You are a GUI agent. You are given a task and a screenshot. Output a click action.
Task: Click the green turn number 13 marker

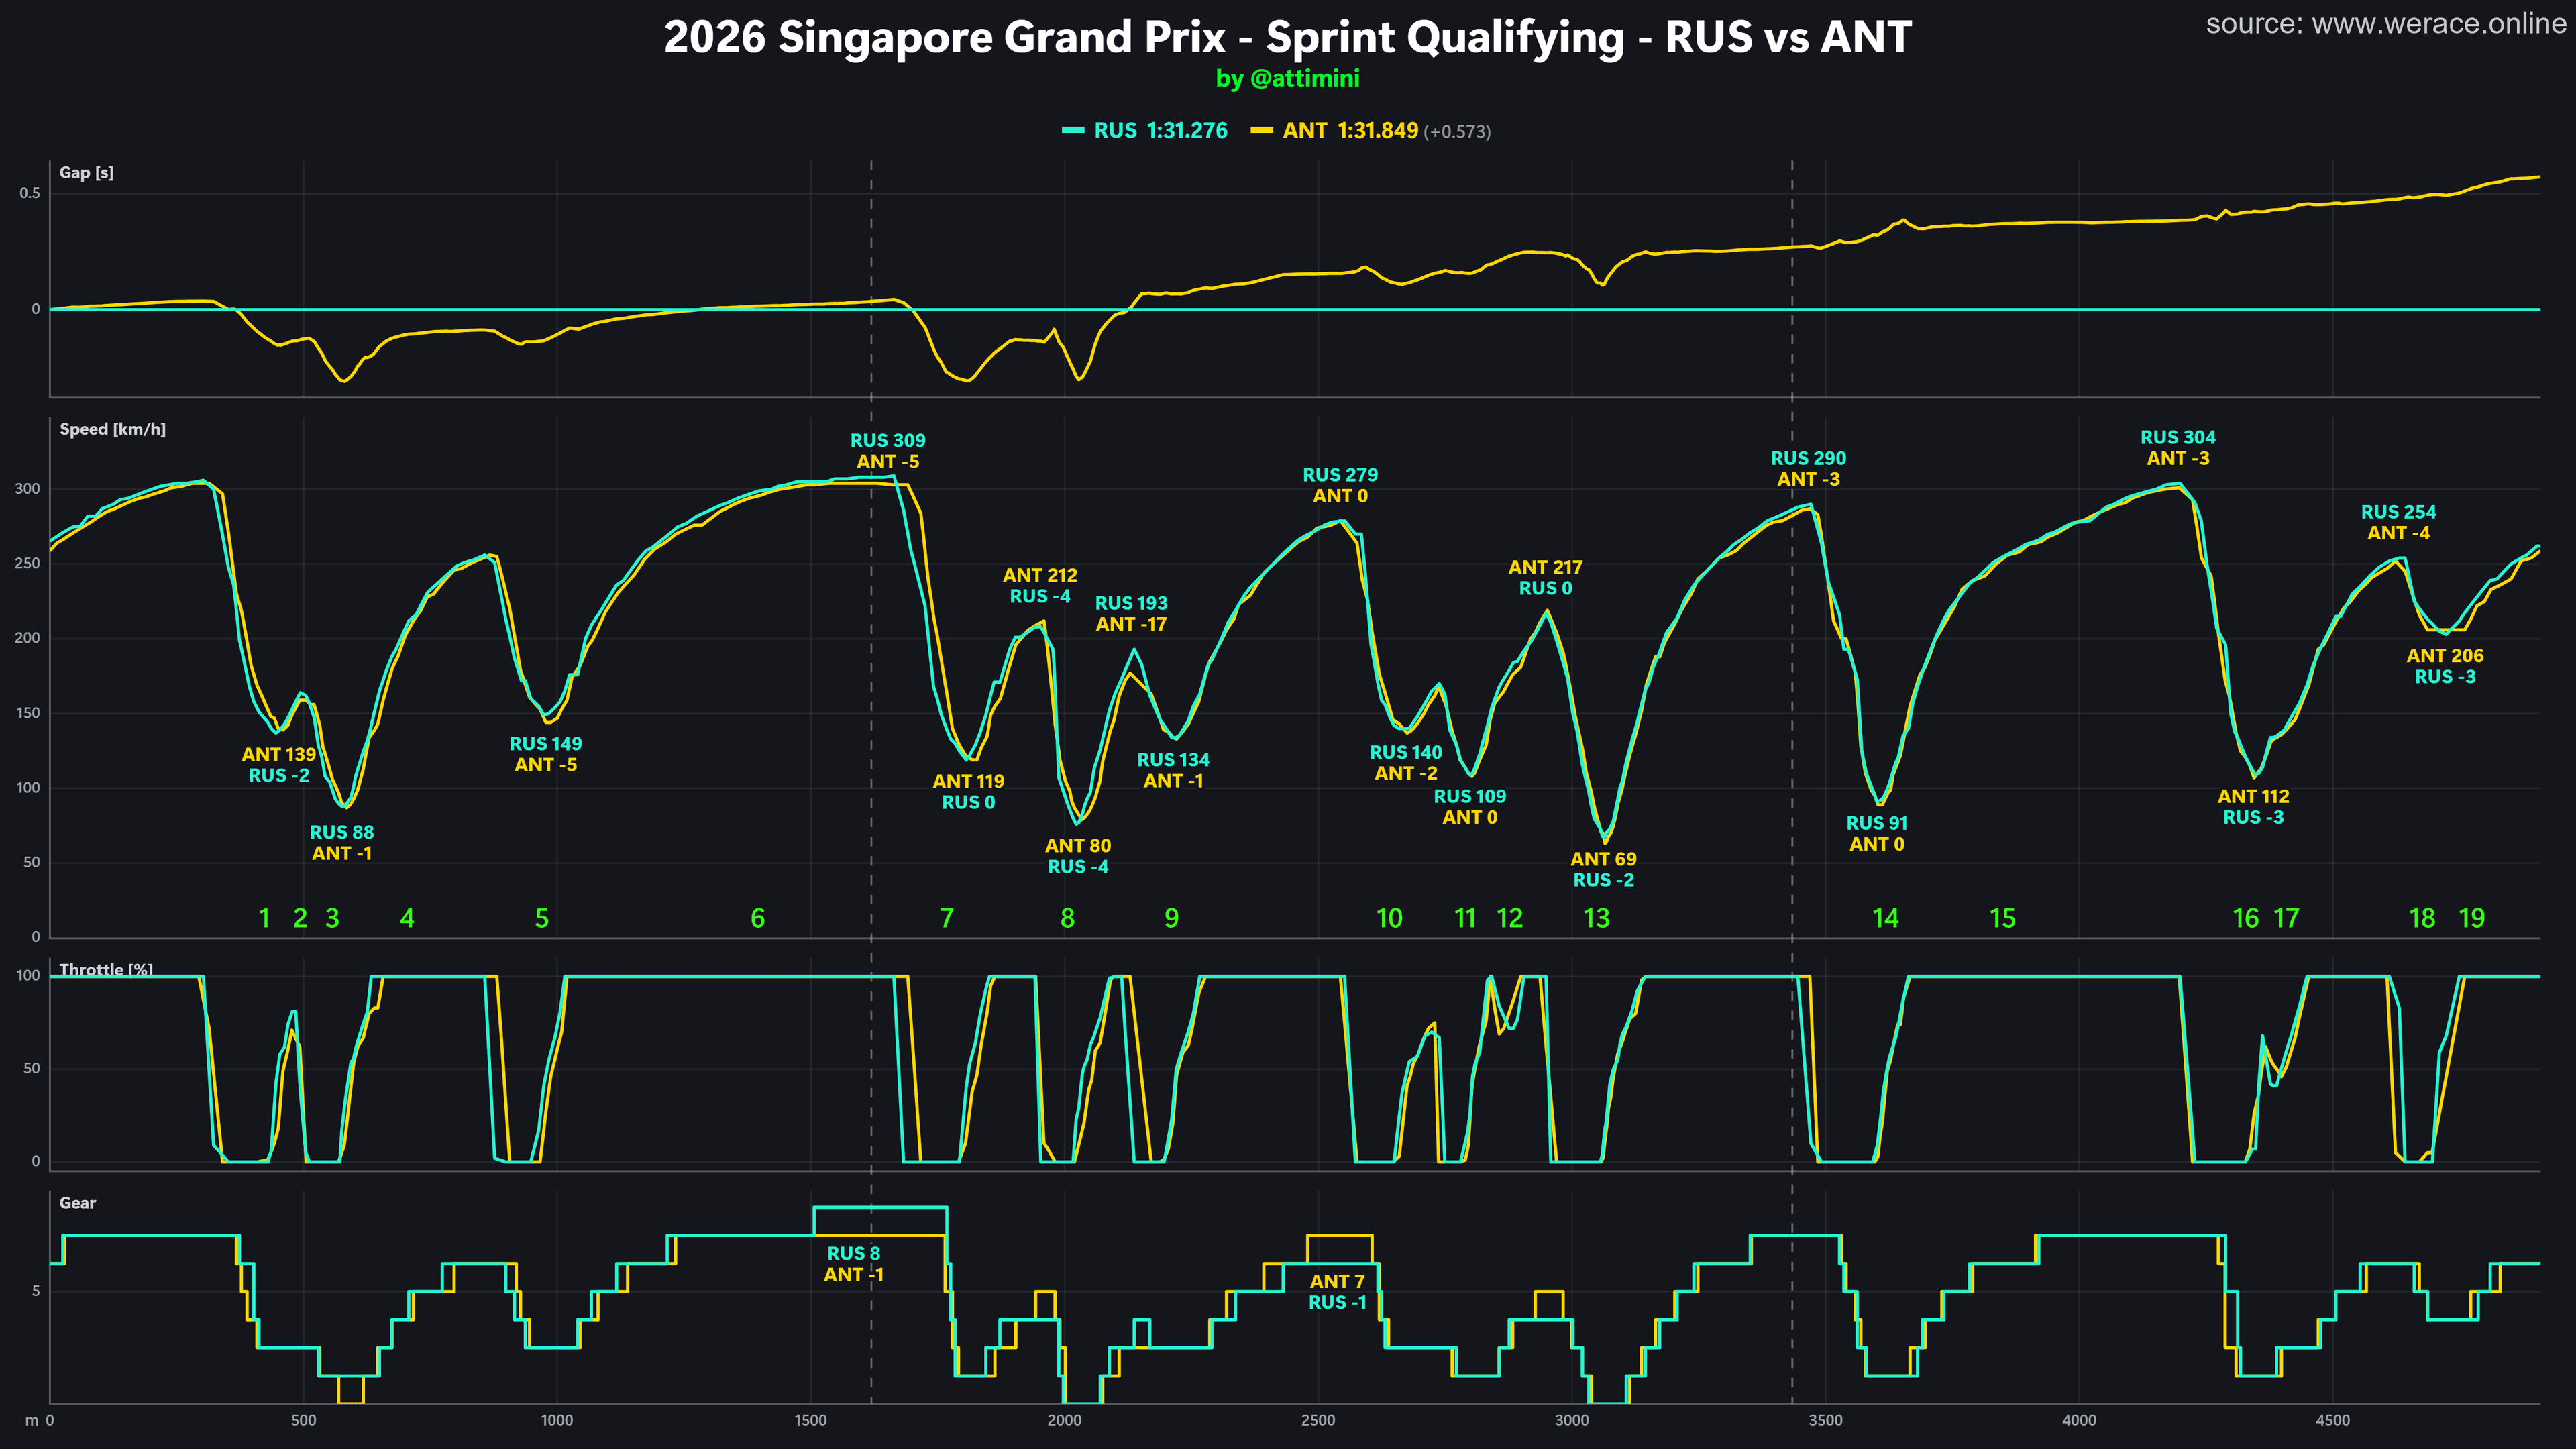(x=1597, y=918)
